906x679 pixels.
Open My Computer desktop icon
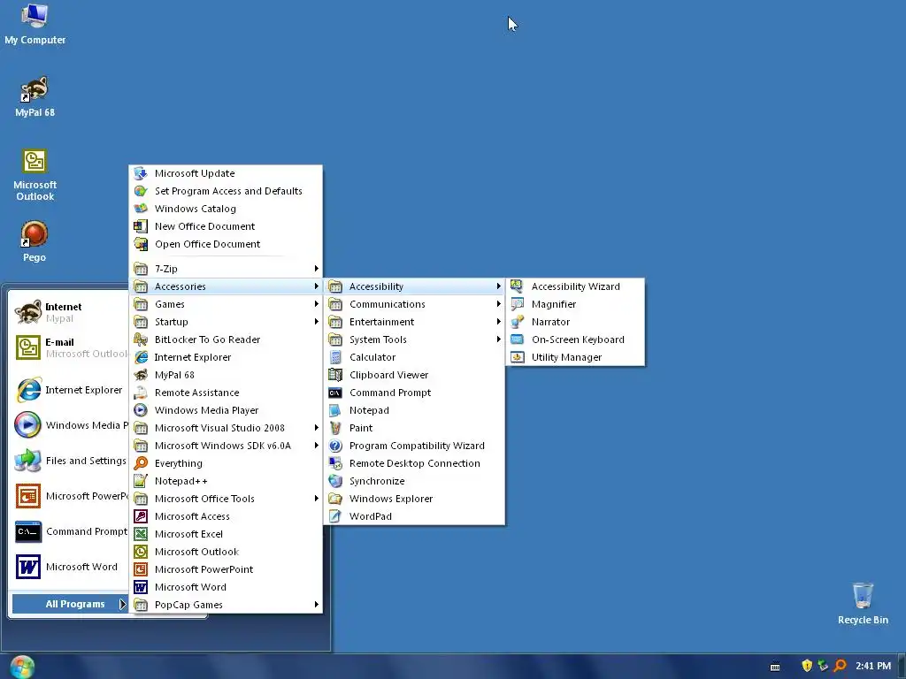click(x=35, y=24)
